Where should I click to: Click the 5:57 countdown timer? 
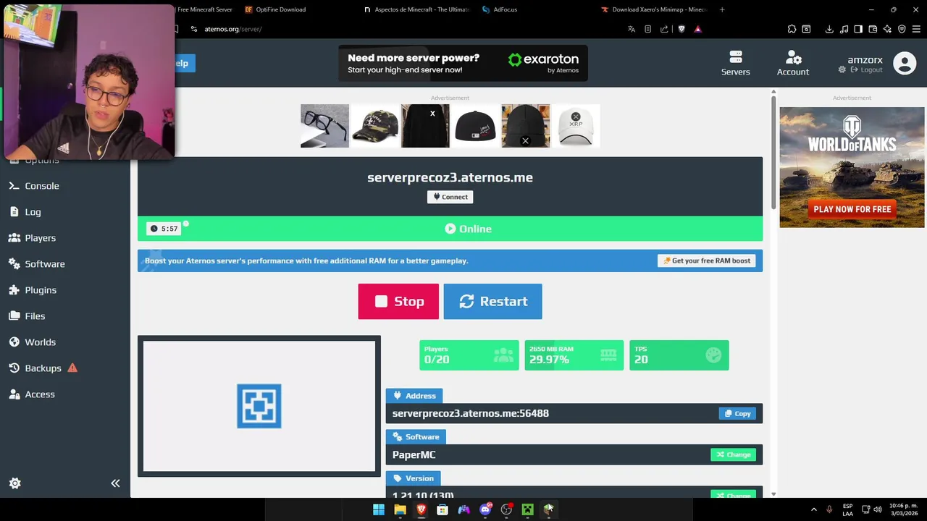coord(164,229)
